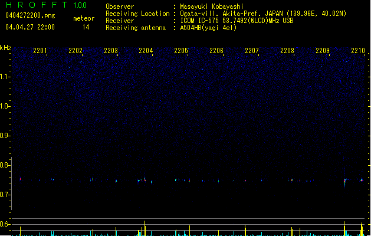The image size is (371, 236).
Task: Click the observer name Masayuki Kobayashi
Action: click(212, 6)
